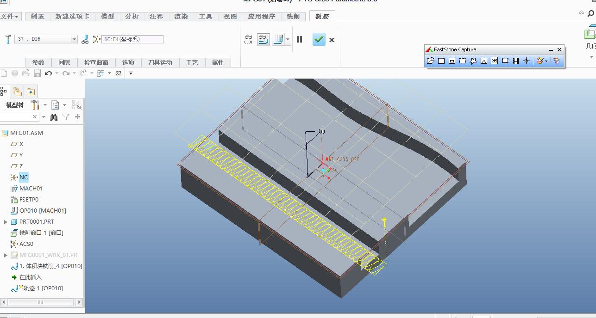The height and width of the screenshot is (318, 596).
Task: Open the 文件 menu
Action: [9, 16]
